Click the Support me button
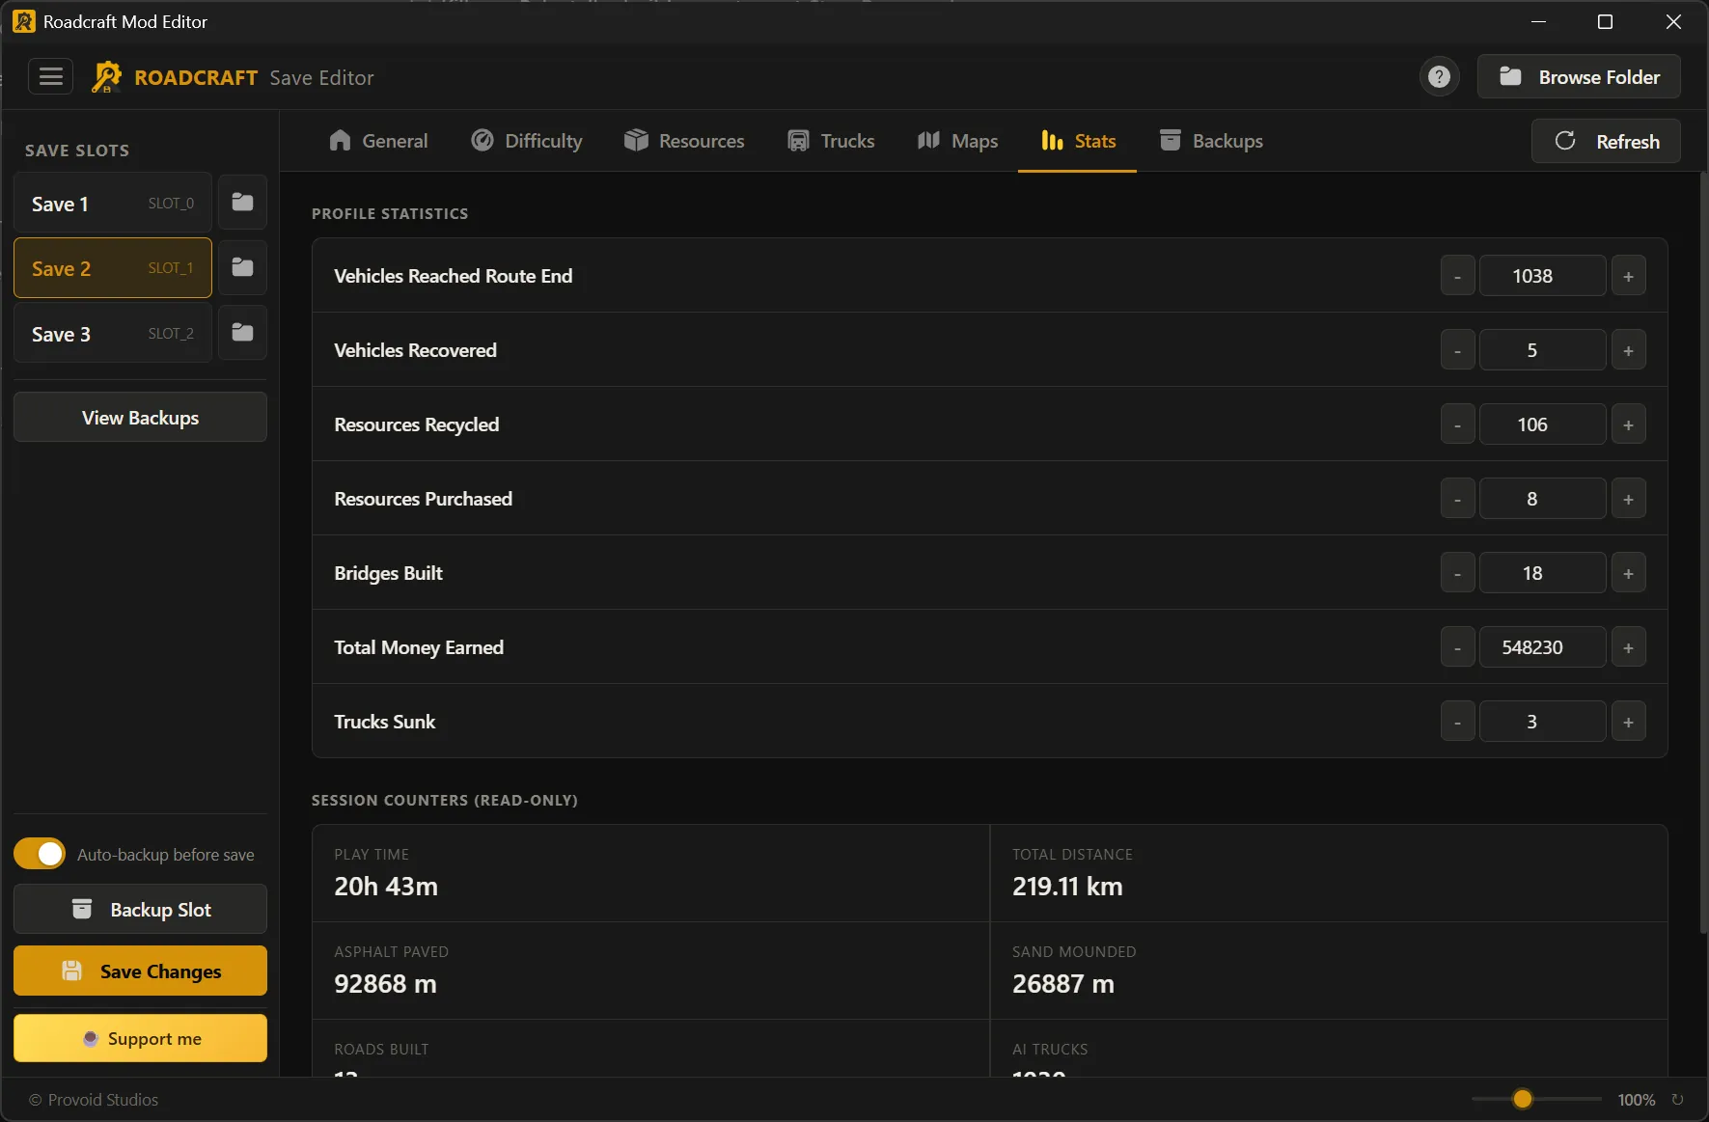 140,1038
